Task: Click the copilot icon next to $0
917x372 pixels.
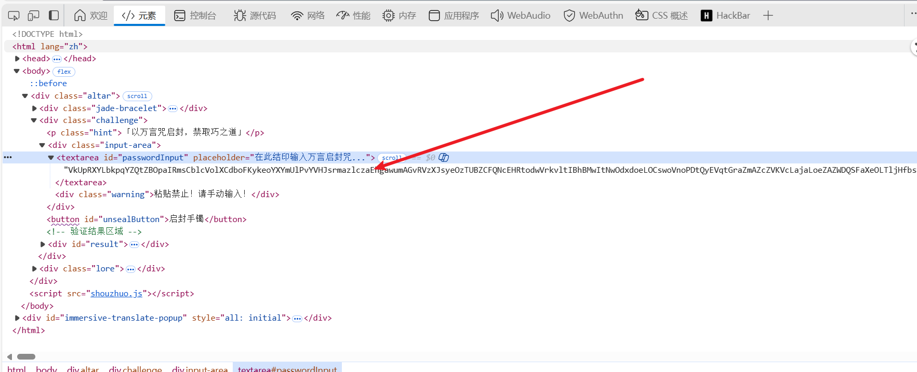Action: 444,157
